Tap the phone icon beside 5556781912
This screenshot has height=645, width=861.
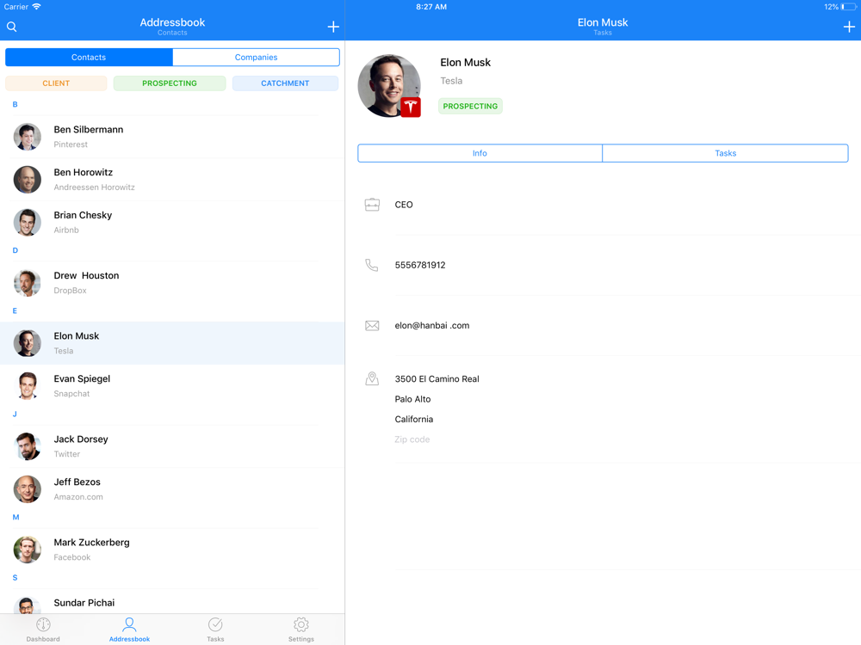click(372, 266)
